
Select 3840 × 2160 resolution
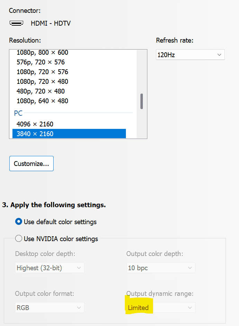pyautogui.click(x=35, y=134)
